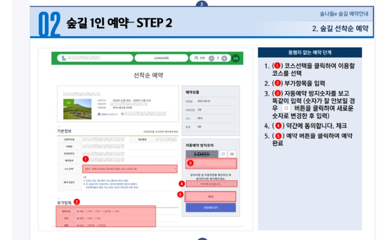Click the 5D455 captcha image
Screen dimensions: 388x240
202,154
